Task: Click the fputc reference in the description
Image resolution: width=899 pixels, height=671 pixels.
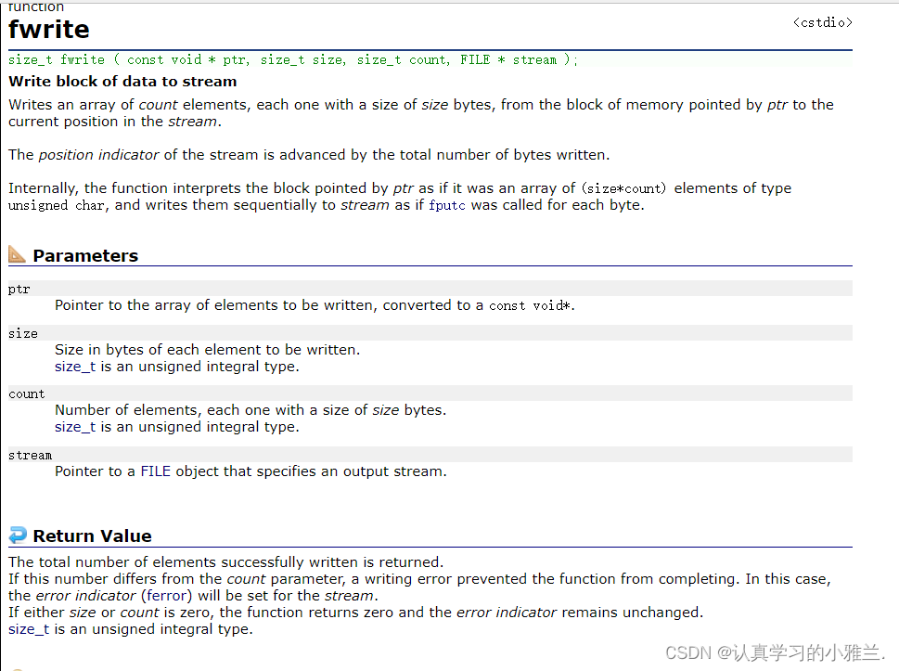Action: [x=448, y=205]
